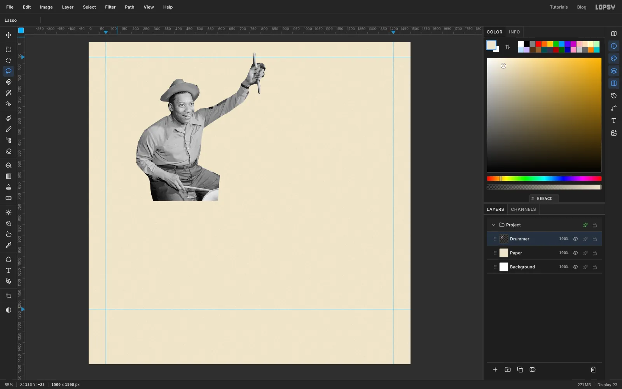Click the Drummer layer thumbnail
Image resolution: width=622 pixels, height=389 pixels.
pos(504,239)
